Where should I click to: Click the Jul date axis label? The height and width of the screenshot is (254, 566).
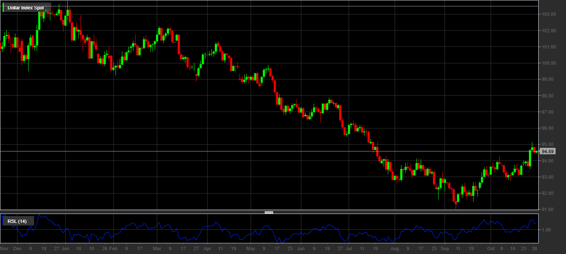coord(349,248)
